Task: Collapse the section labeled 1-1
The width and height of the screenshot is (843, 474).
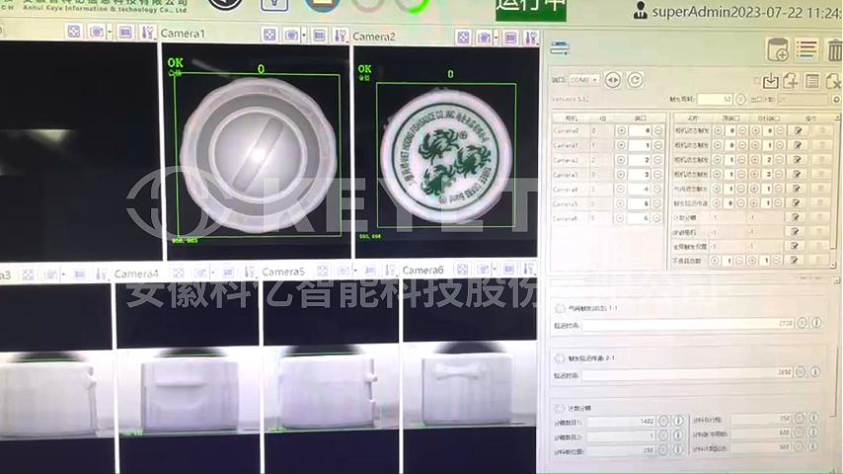Action: tap(560, 308)
